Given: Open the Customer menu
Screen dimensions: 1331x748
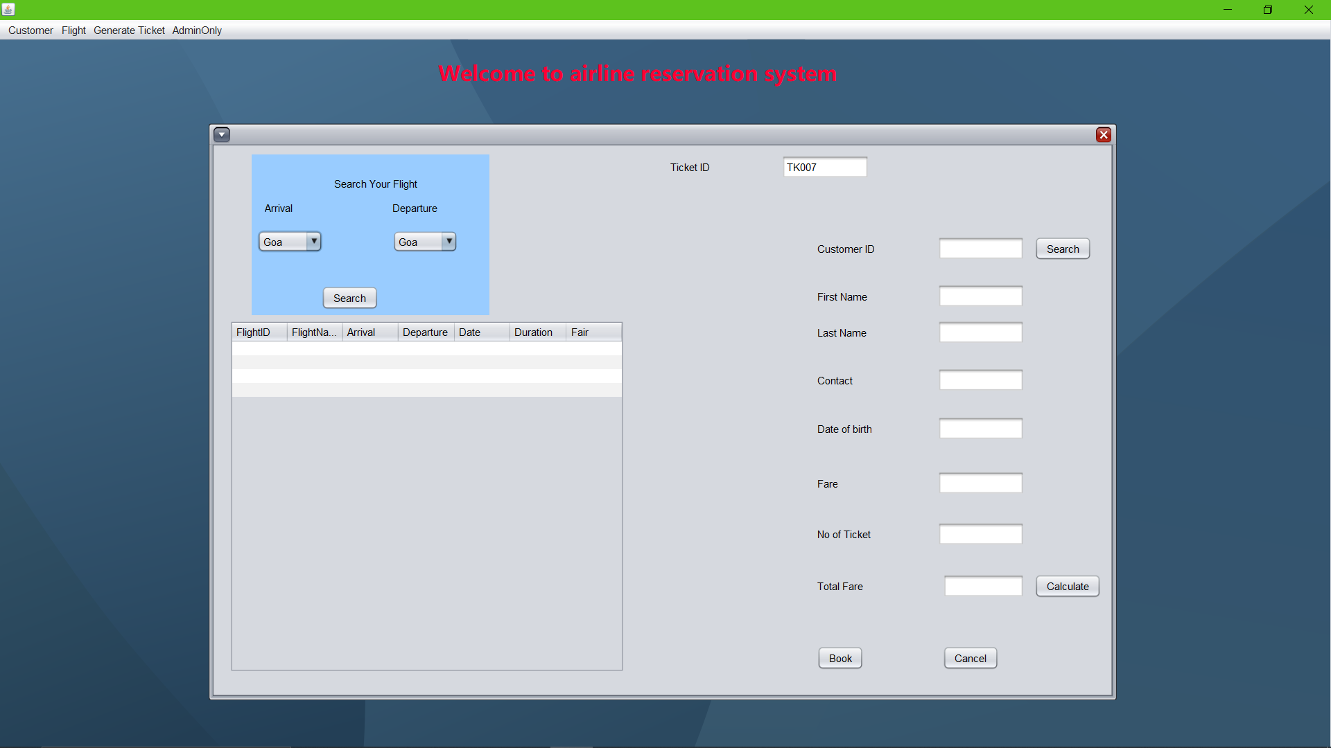Looking at the screenshot, I should pos(31,30).
